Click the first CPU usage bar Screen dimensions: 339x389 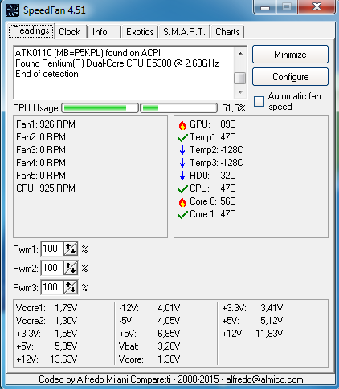coord(100,108)
